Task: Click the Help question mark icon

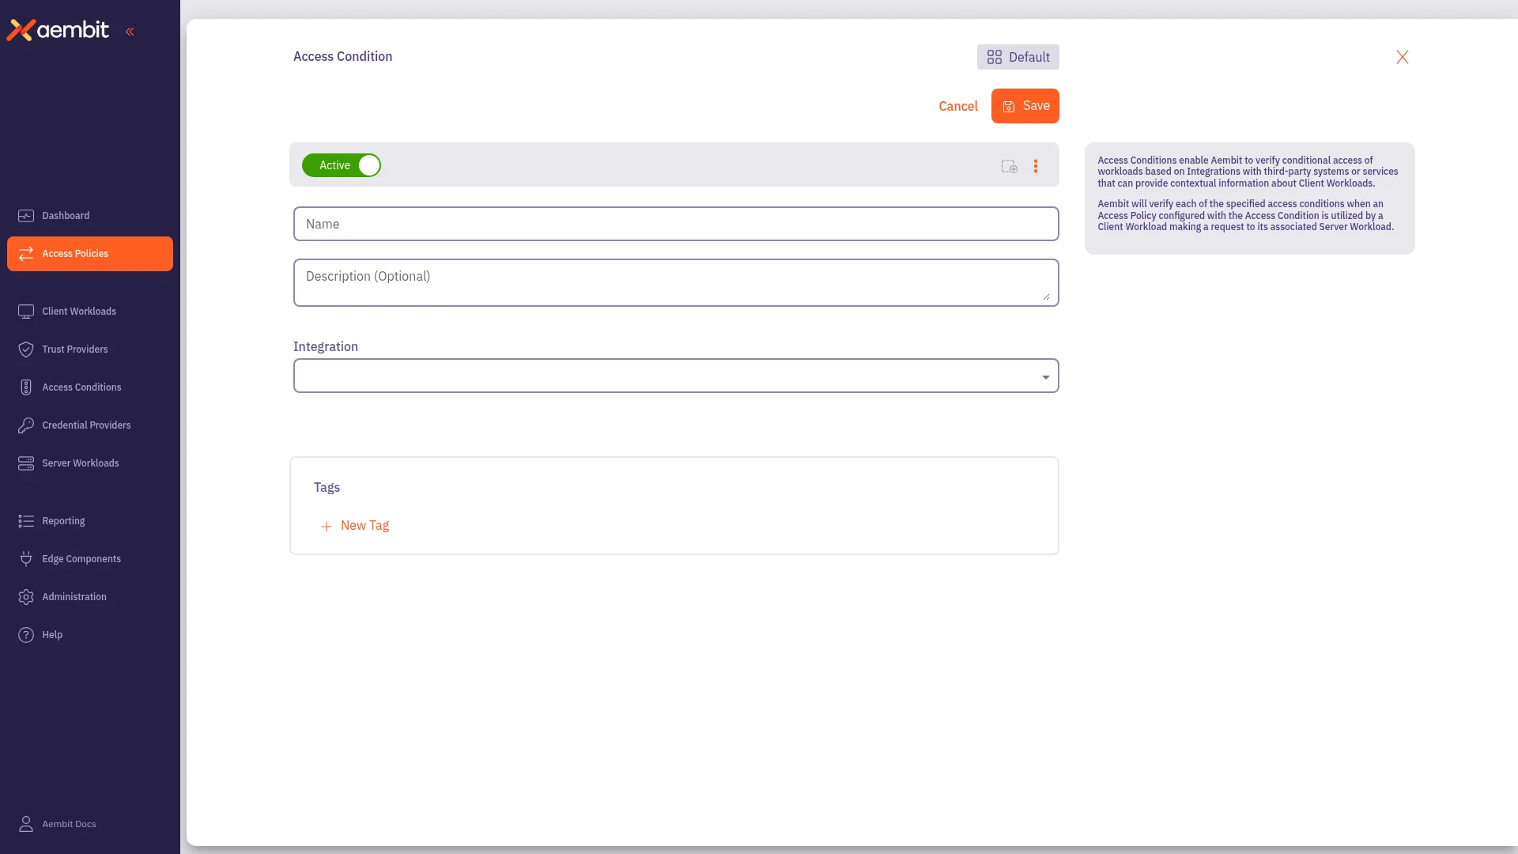Action: click(26, 635)
